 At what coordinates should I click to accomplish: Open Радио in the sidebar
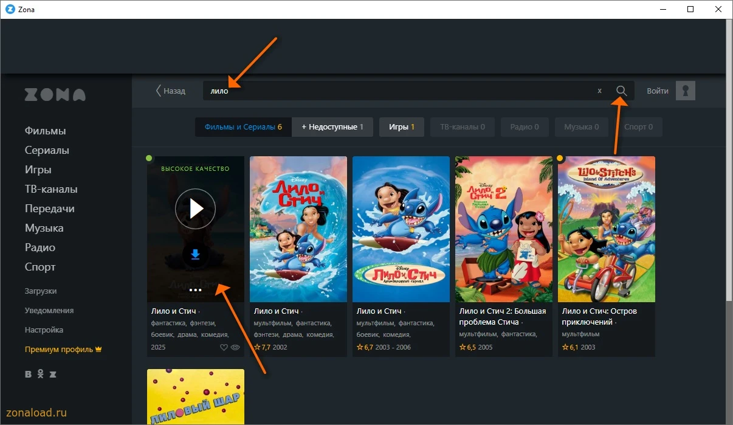[40, 247]
